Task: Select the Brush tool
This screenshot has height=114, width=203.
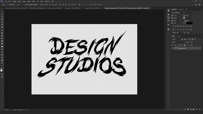Action: click(2, 30)
